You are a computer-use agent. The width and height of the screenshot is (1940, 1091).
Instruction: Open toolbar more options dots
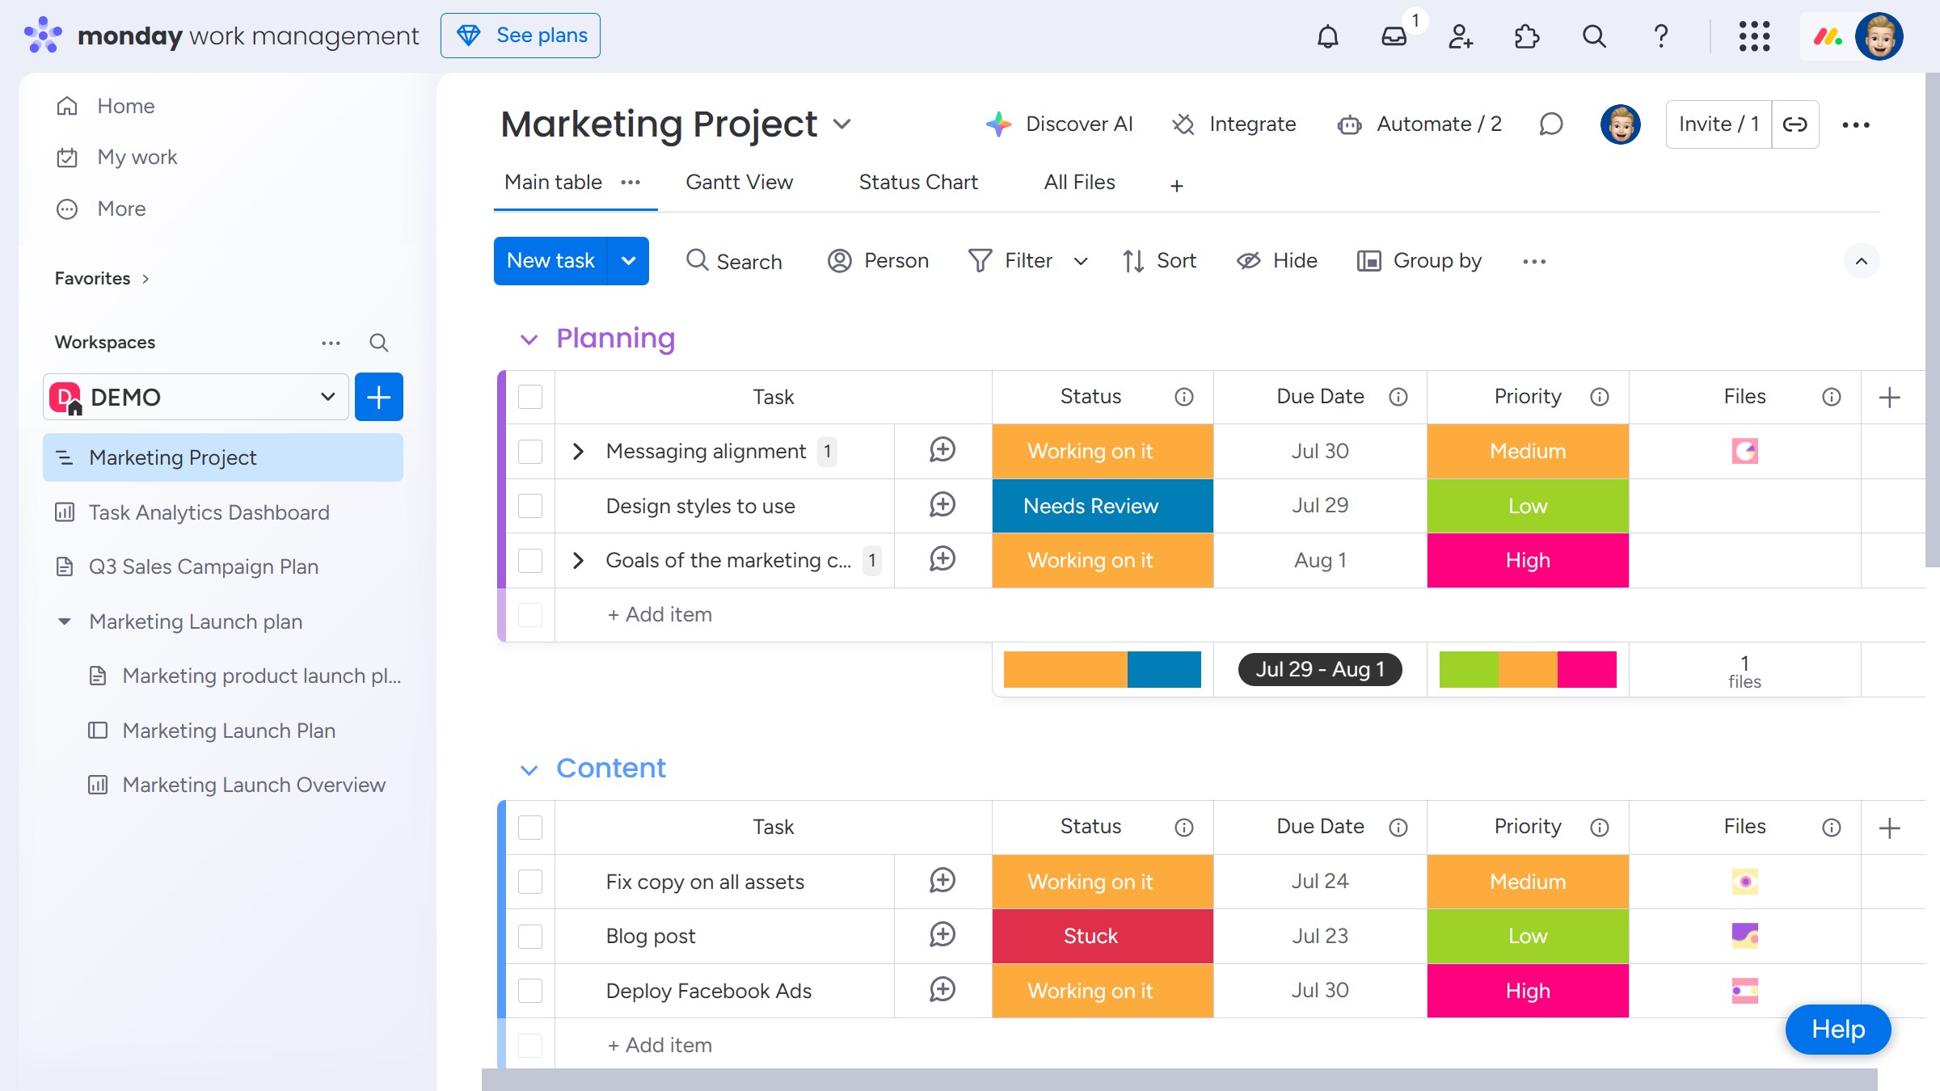pyautogui.click(x=1534, y=261)
